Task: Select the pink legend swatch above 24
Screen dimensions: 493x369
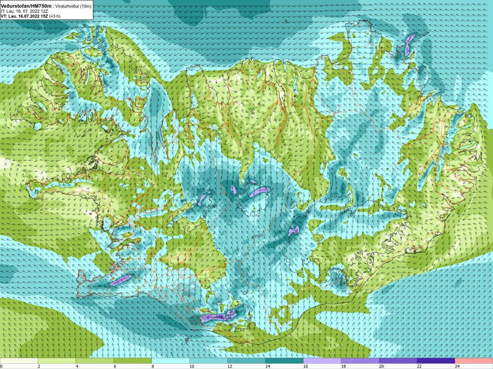Action: coord(474,361)
